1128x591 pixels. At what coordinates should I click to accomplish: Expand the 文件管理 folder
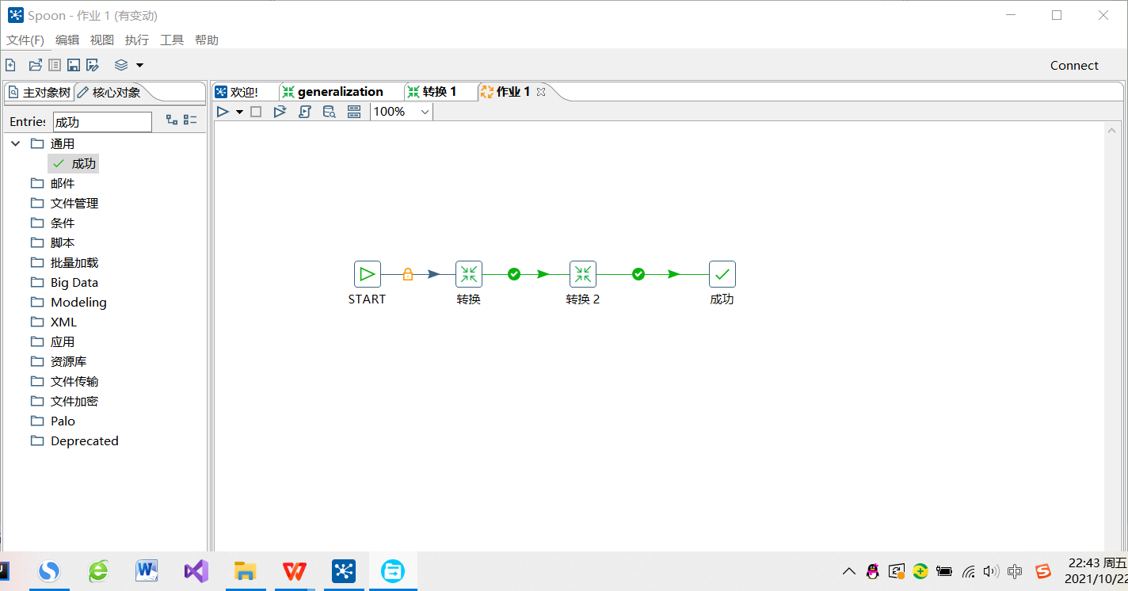point(64,203)
